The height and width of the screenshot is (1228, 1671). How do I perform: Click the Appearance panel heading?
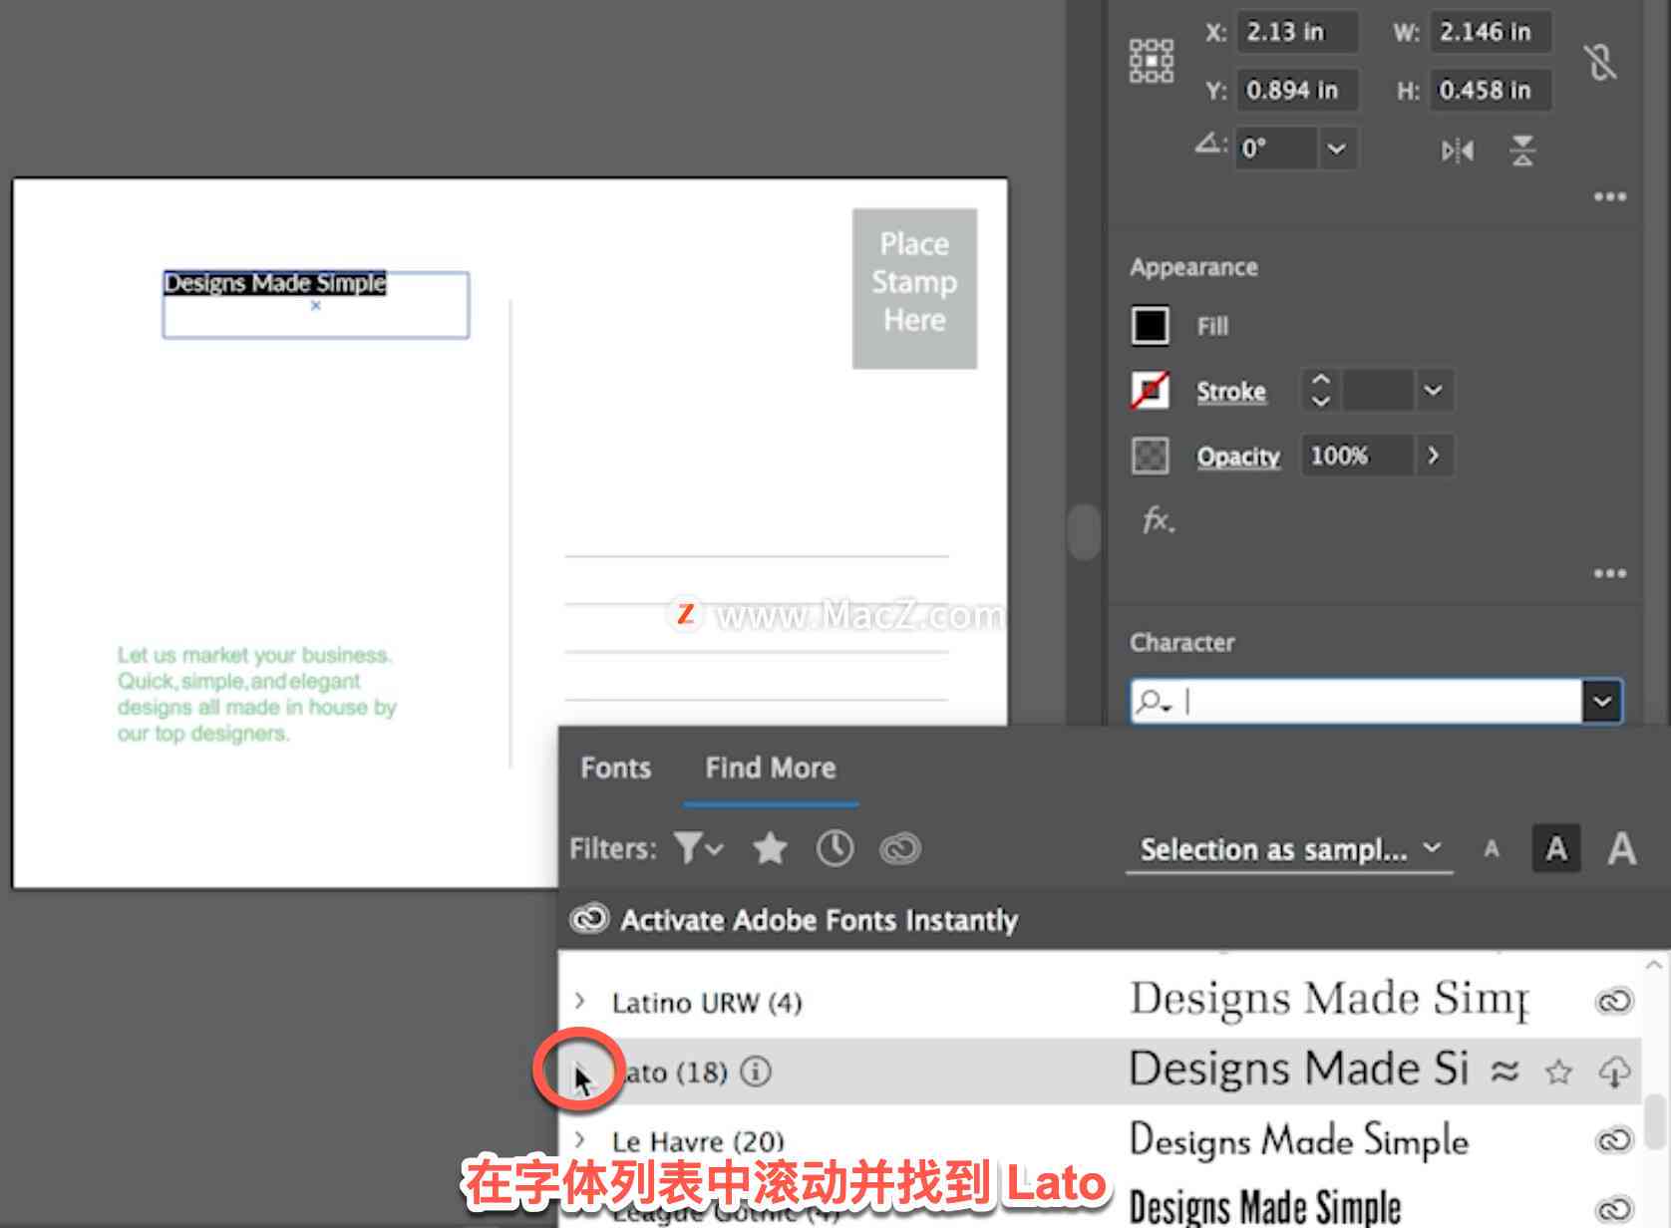pos(1193,267)
